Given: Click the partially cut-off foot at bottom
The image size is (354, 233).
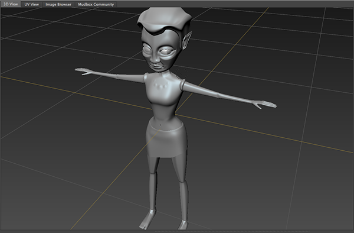Looking at the screenshot, I should click(x=183, y=224).
